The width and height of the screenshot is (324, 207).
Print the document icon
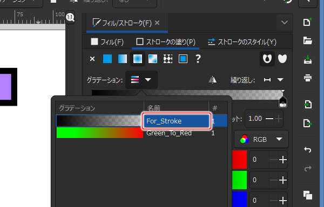pyautogui.click(x=307, y=78)
